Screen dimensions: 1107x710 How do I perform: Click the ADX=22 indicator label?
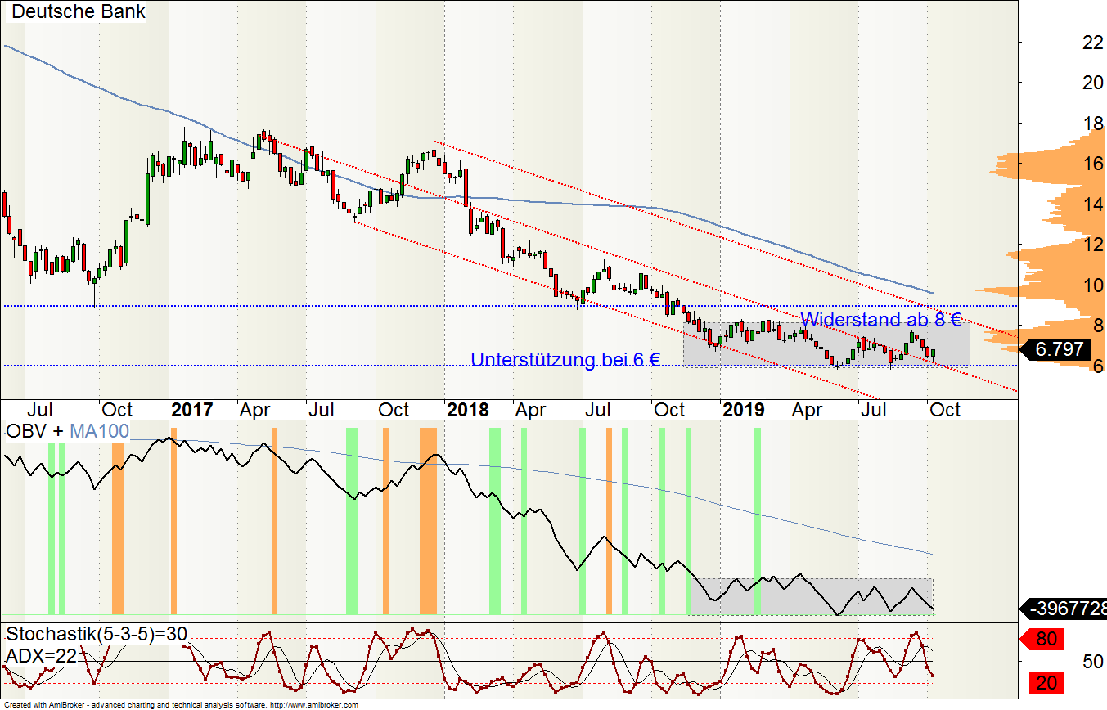[42, 656]
